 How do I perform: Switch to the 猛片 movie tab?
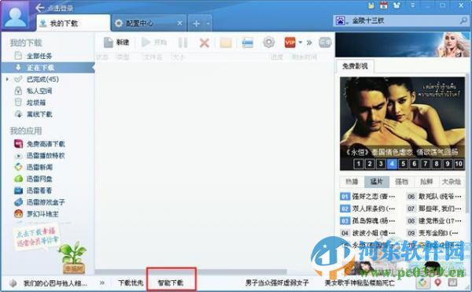click(377, 182)
